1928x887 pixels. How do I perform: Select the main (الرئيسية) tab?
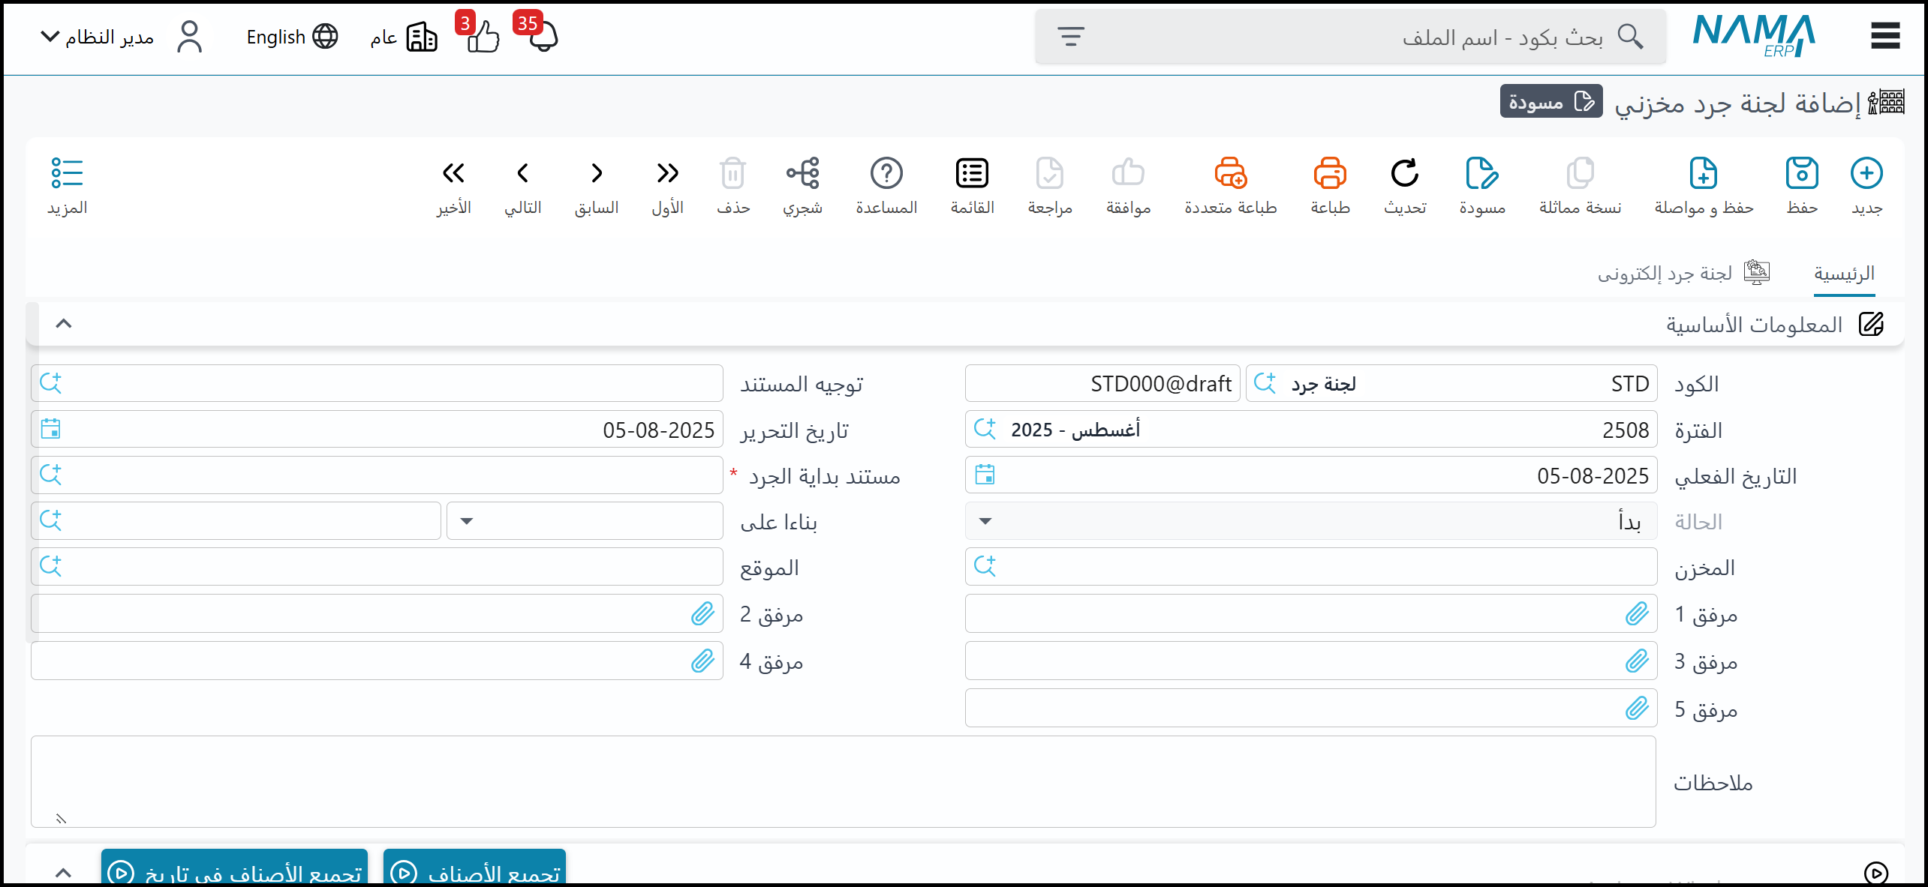(1843, 274)
